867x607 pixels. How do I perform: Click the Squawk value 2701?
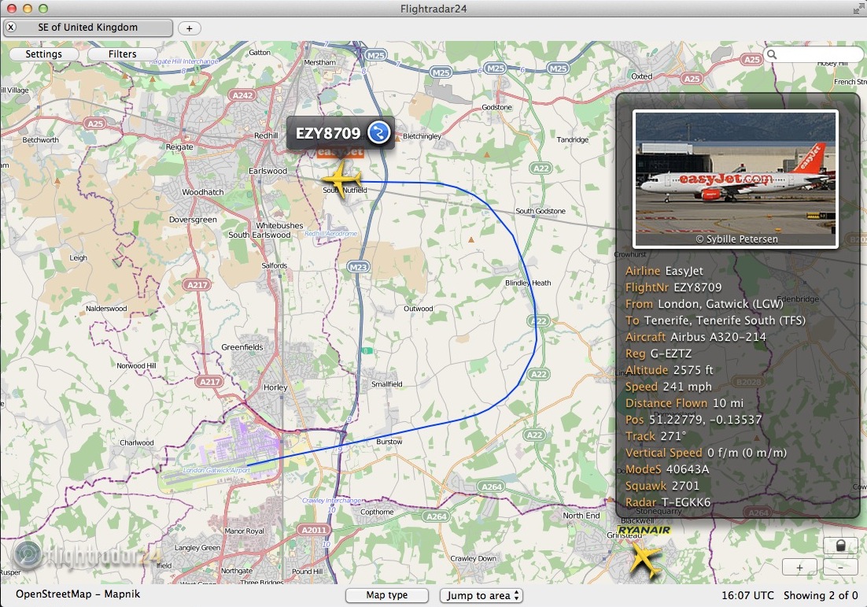coord(685,486)
